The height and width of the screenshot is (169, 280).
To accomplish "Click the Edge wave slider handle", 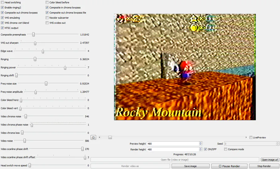I will 43,51.
